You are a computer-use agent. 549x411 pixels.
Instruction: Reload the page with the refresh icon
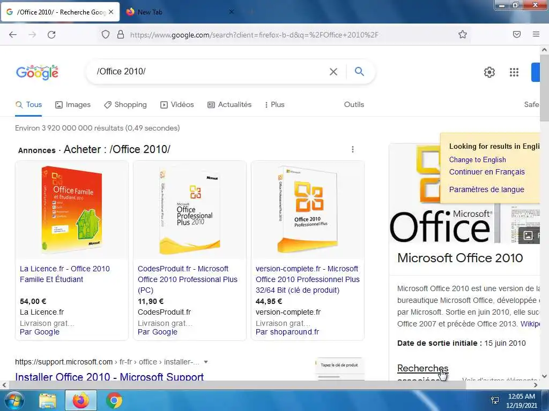[51, 35]
